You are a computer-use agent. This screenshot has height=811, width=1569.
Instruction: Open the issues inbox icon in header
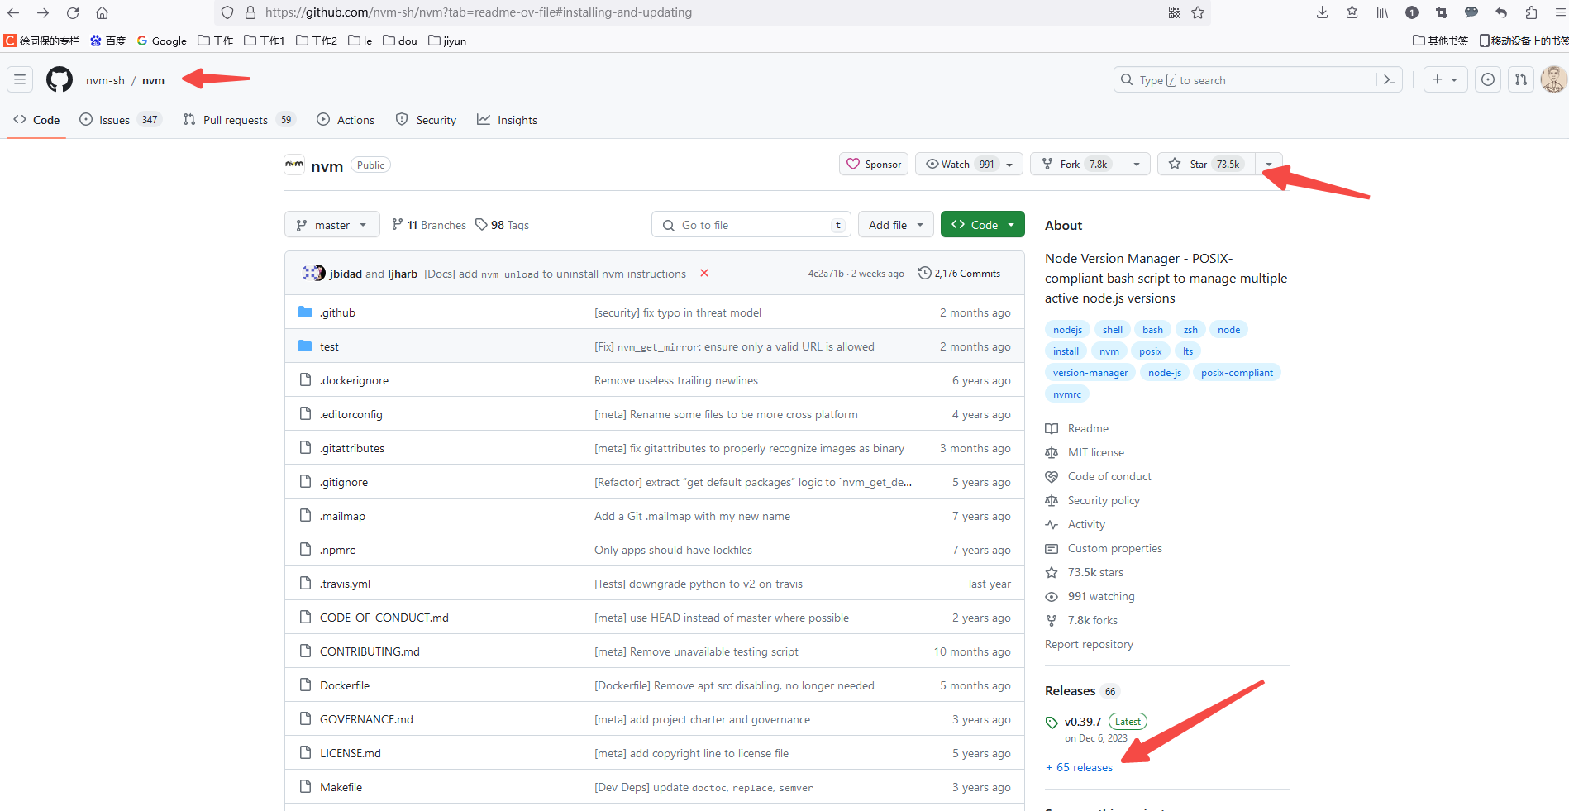(1488, 79)
